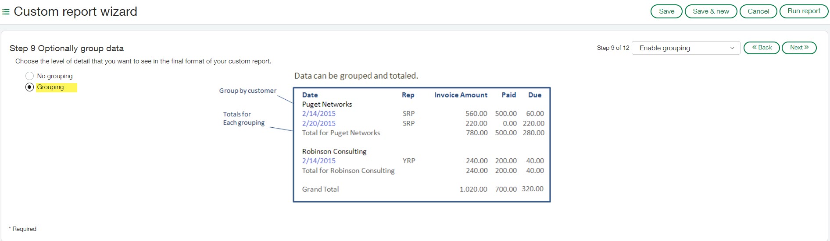The image size is (830, 241).
Task: Click the chevron arrow on the step selector
Action: click(x=732, y=48)
